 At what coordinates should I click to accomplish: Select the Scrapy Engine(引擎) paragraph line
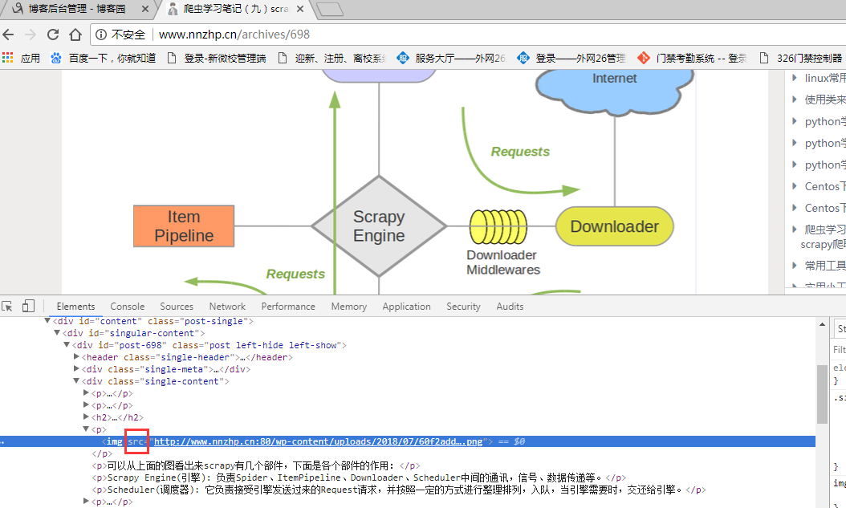click(359, 478)
